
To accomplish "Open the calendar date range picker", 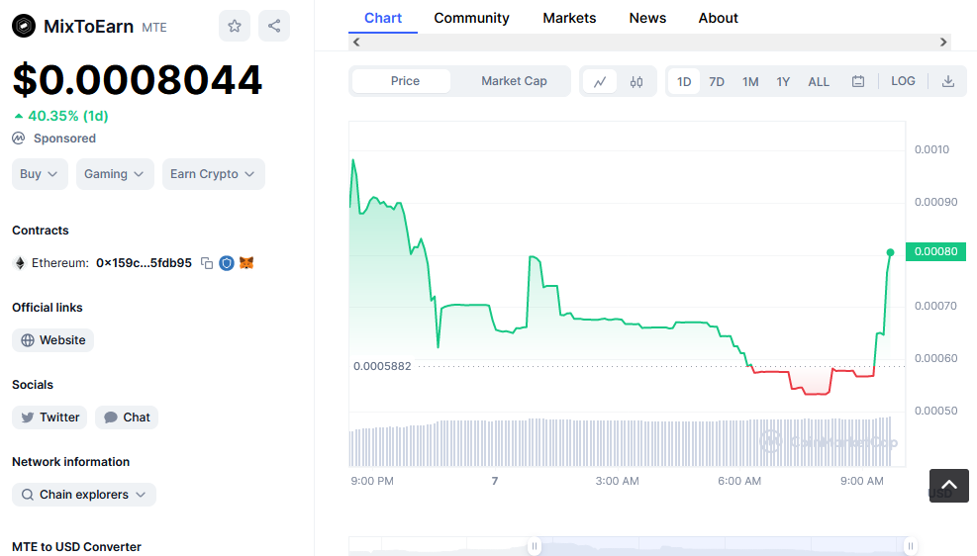I will tap(858, 81).
